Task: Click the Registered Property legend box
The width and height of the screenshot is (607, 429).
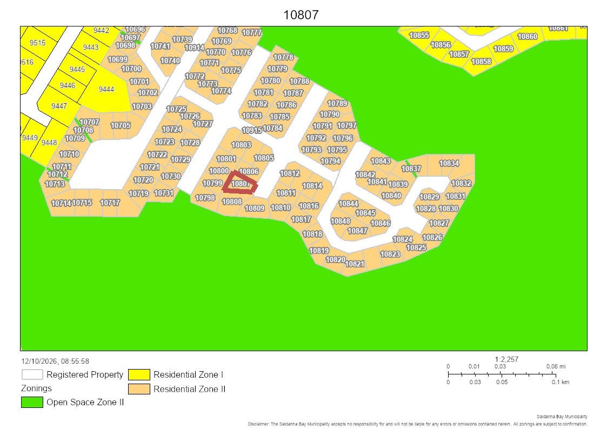Action: coord(32,374)
